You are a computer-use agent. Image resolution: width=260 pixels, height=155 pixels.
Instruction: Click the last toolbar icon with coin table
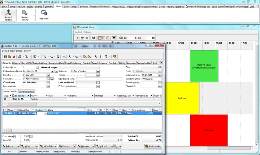pyautogui.click(x=115, y=57)
